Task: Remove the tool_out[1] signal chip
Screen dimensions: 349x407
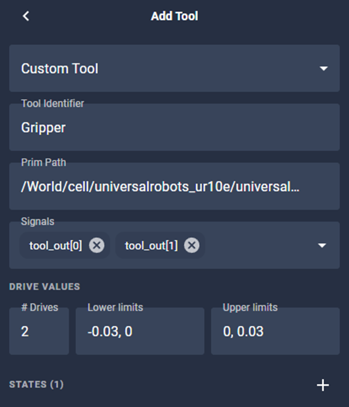Action: pyautogui.click(x=191, y=246)
